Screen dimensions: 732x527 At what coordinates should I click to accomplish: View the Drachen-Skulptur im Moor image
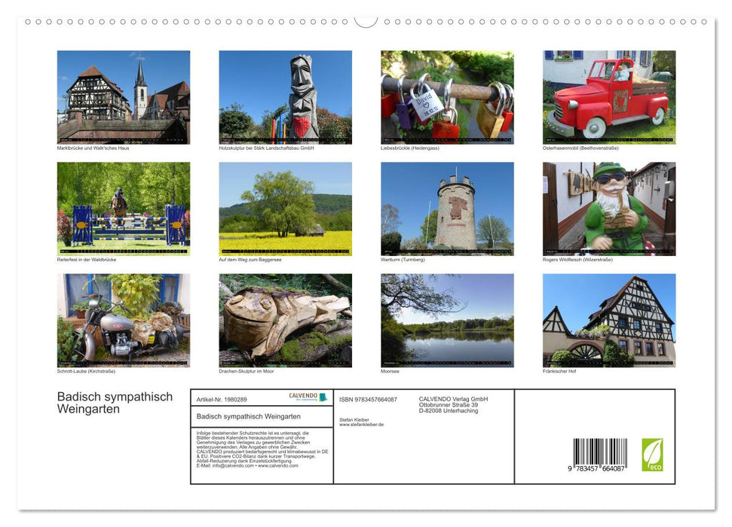pyautogui.click(x=285, y=320)
